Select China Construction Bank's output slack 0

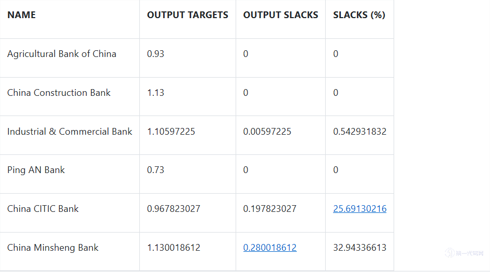[246, 93]
